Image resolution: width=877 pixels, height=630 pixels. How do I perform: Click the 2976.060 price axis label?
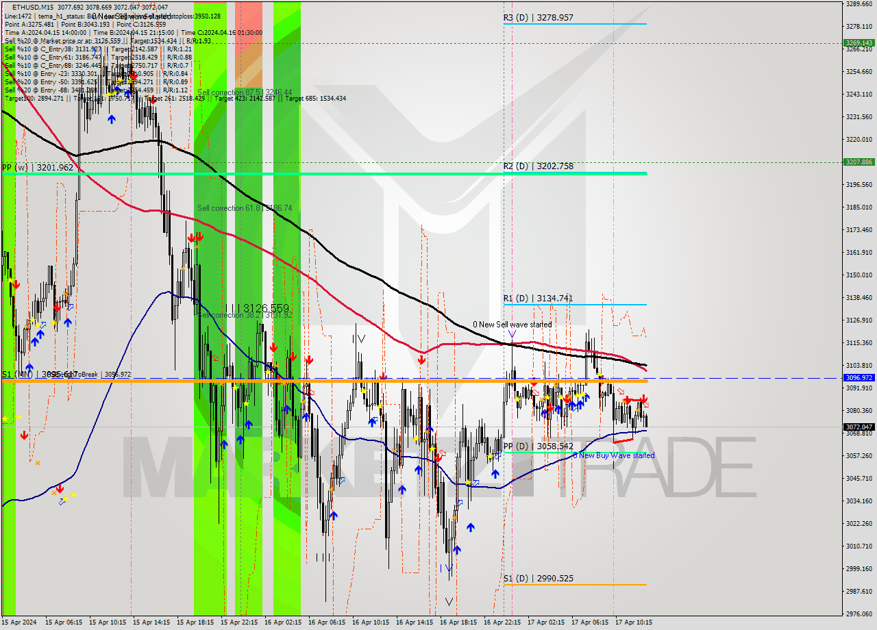859,614
